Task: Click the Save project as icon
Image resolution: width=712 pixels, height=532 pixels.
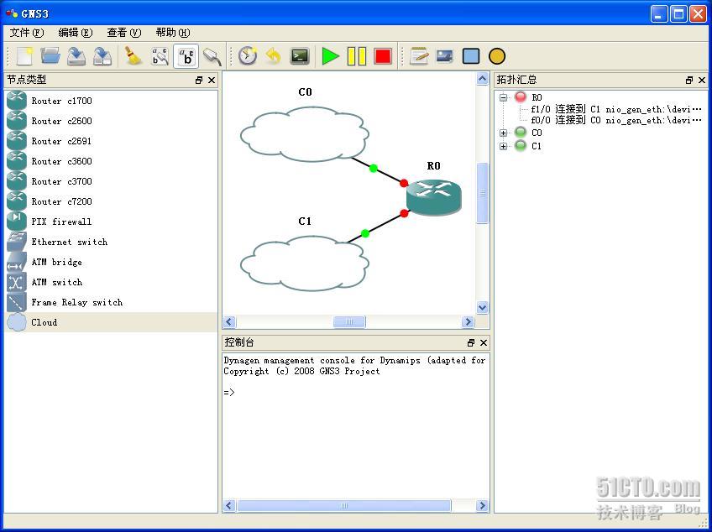Action: coord(102,56)
